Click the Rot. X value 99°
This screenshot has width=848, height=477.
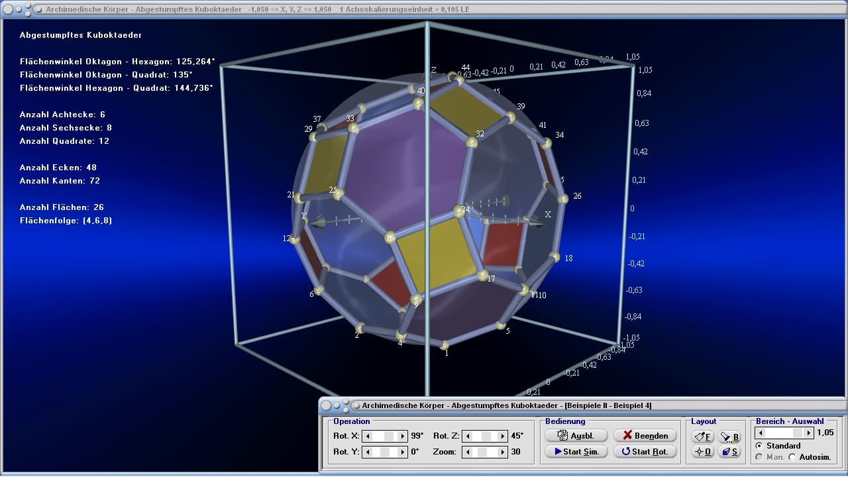coord(417,436)
